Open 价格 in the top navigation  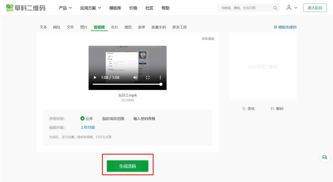(133, 8)
